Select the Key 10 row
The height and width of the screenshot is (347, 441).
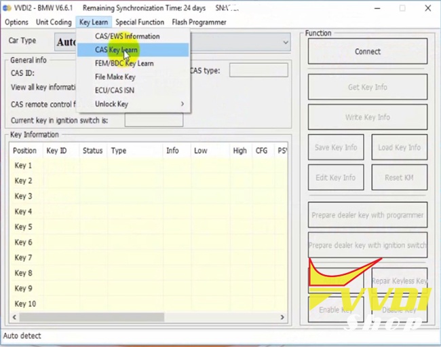(149, 304)
